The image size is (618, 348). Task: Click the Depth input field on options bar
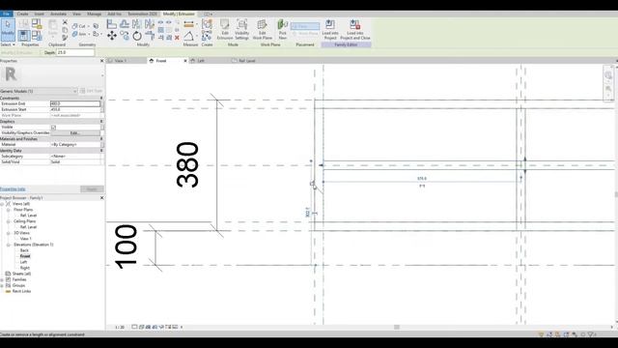click(75, 52)
